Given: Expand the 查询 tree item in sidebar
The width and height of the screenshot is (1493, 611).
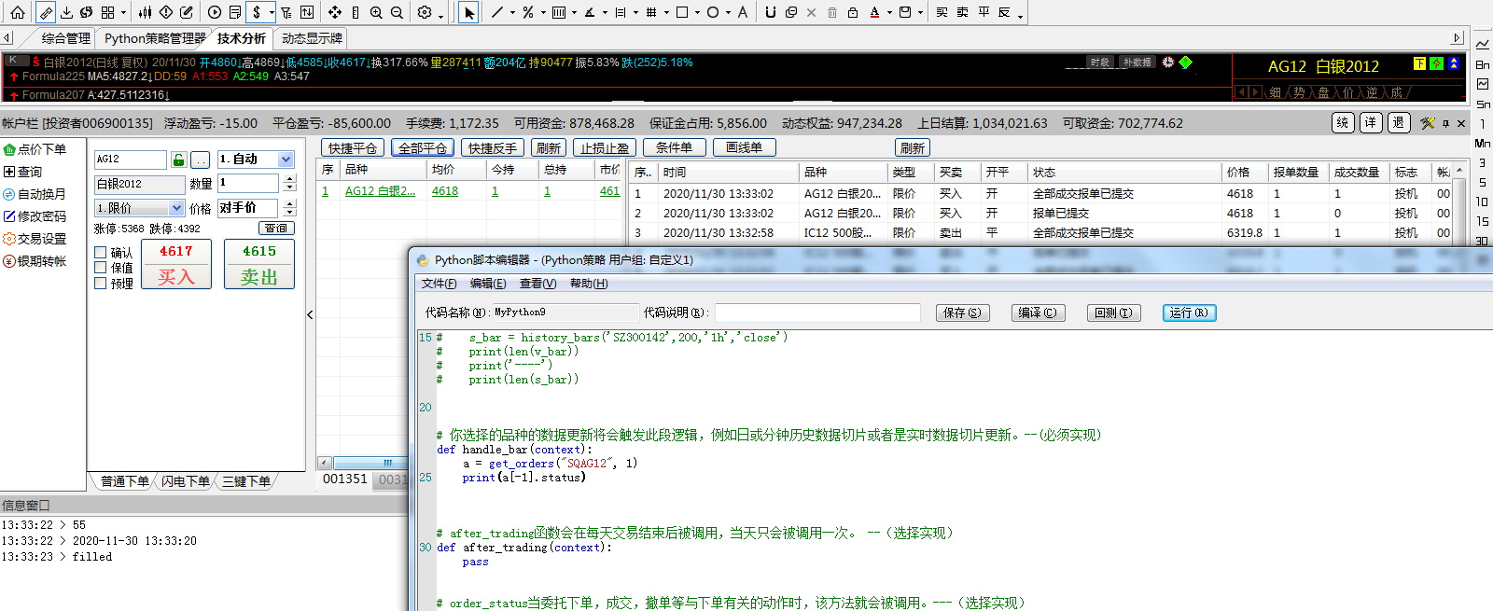Looking at the screenshot, I should click(x=9, y=172).
